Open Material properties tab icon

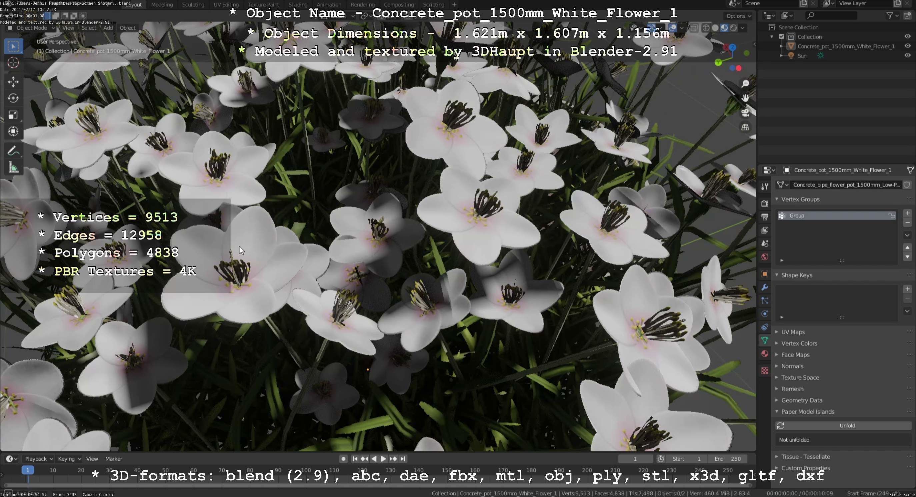tap(765, 354)
